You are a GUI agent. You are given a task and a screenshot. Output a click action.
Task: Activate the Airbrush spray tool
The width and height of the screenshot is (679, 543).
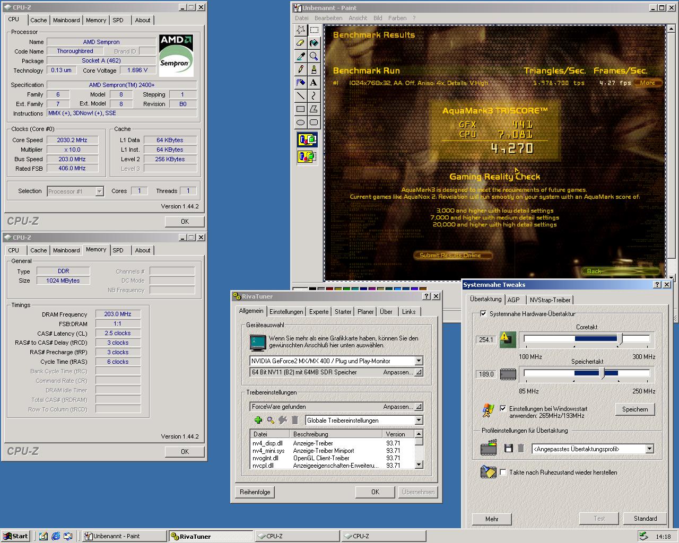coord(301,83)
